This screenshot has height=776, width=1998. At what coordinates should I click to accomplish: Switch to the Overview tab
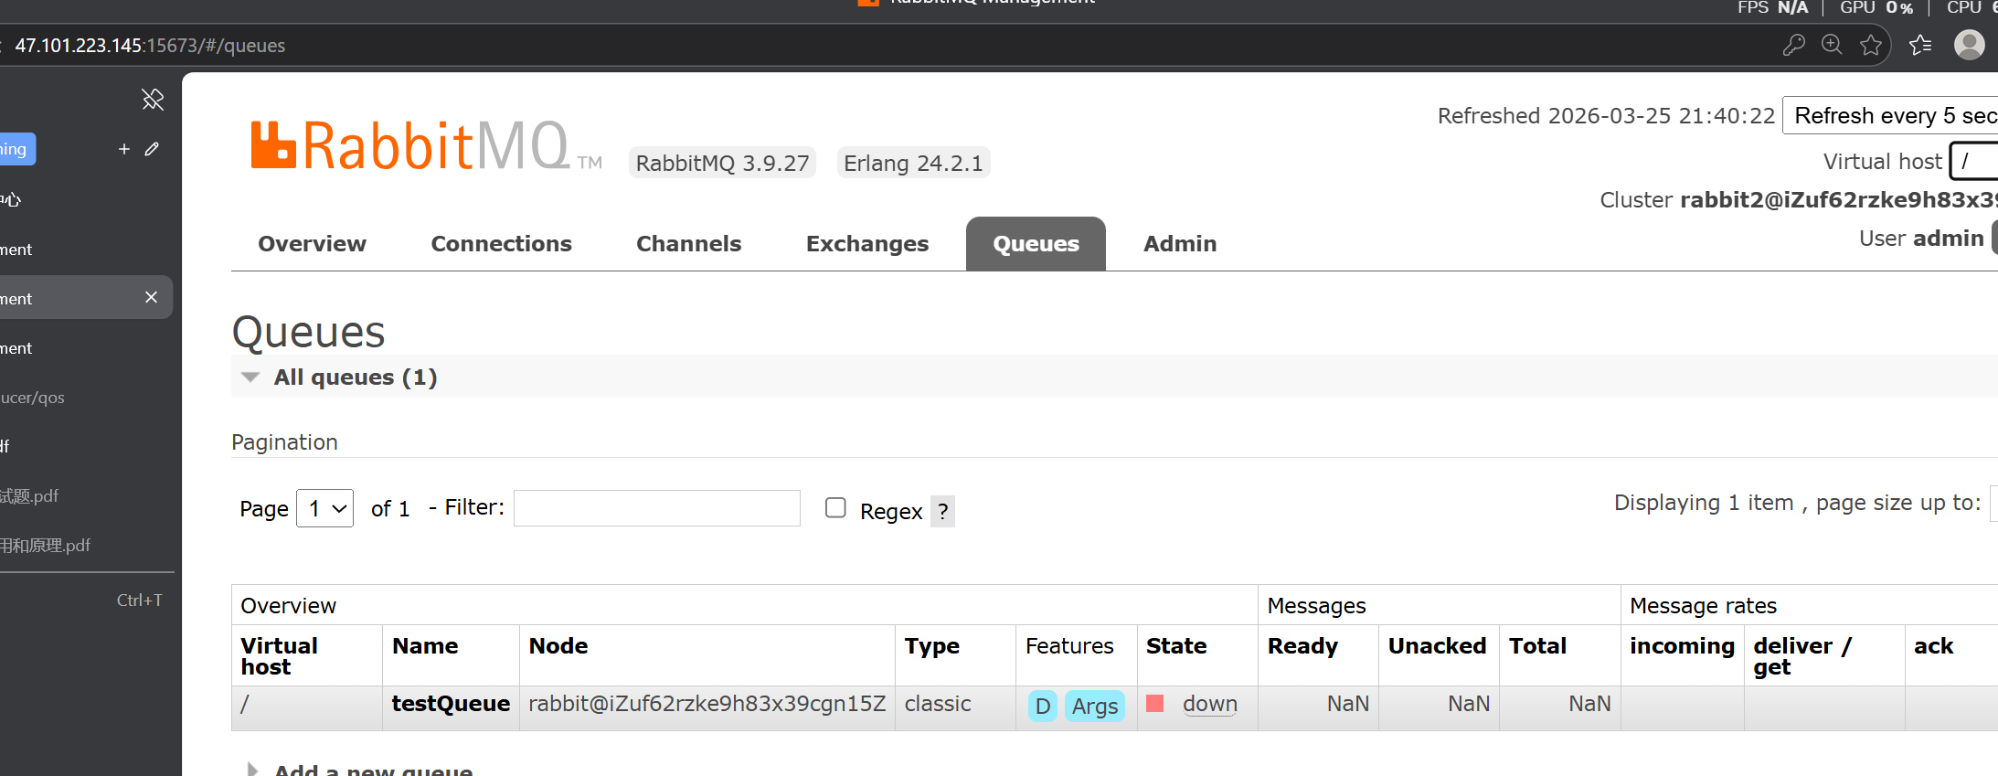coord(312,244)
